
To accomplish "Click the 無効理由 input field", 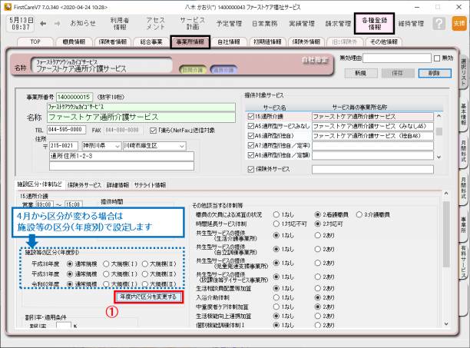I will [x=396, y=58].
